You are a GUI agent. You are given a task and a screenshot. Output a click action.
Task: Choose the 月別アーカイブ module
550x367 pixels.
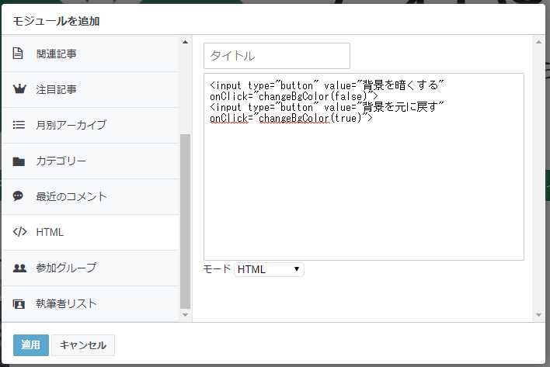point(90,126)
